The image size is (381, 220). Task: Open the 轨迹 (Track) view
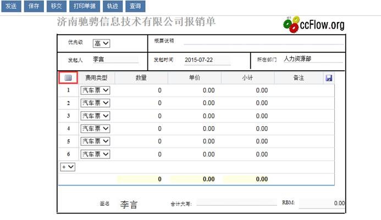(x=113, y=7)
